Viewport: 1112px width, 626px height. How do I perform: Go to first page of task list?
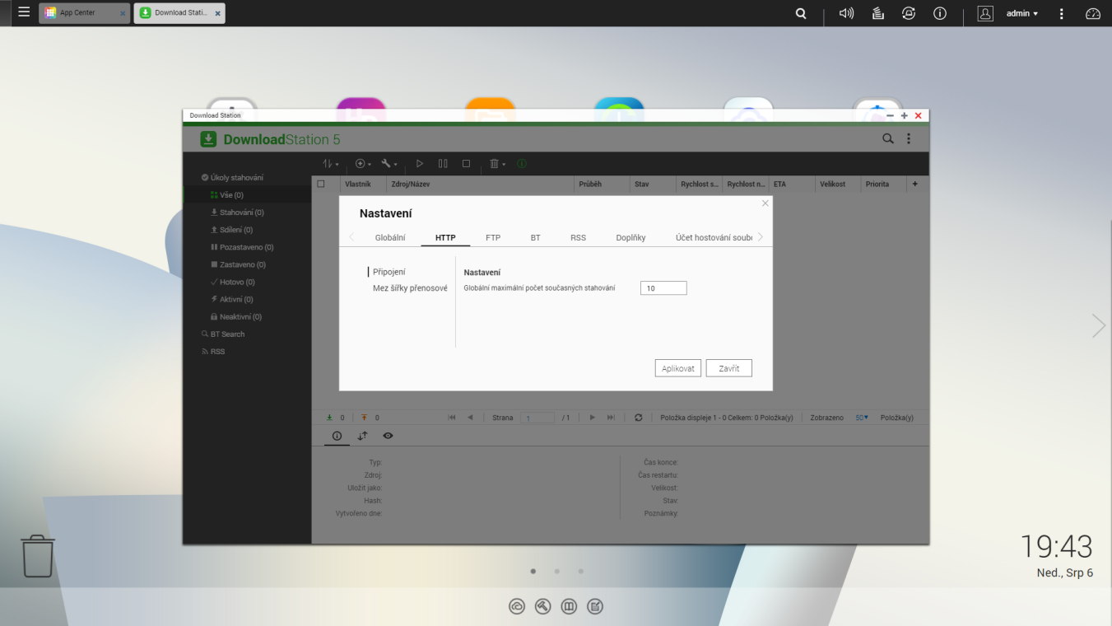pos(452,418)
